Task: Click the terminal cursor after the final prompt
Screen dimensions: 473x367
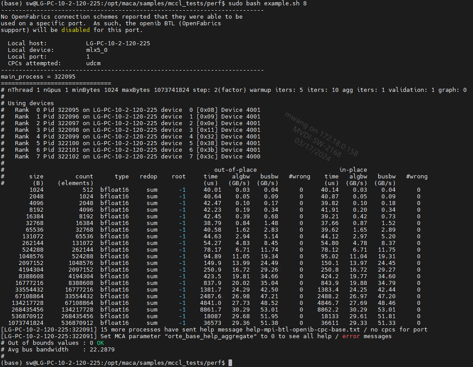Action: click(230, 363)
